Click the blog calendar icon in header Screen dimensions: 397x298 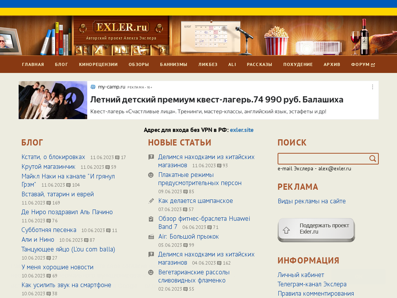coord(210,36)
